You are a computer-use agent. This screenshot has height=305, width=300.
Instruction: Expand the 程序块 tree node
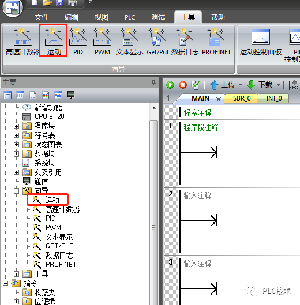coord(16,127)
